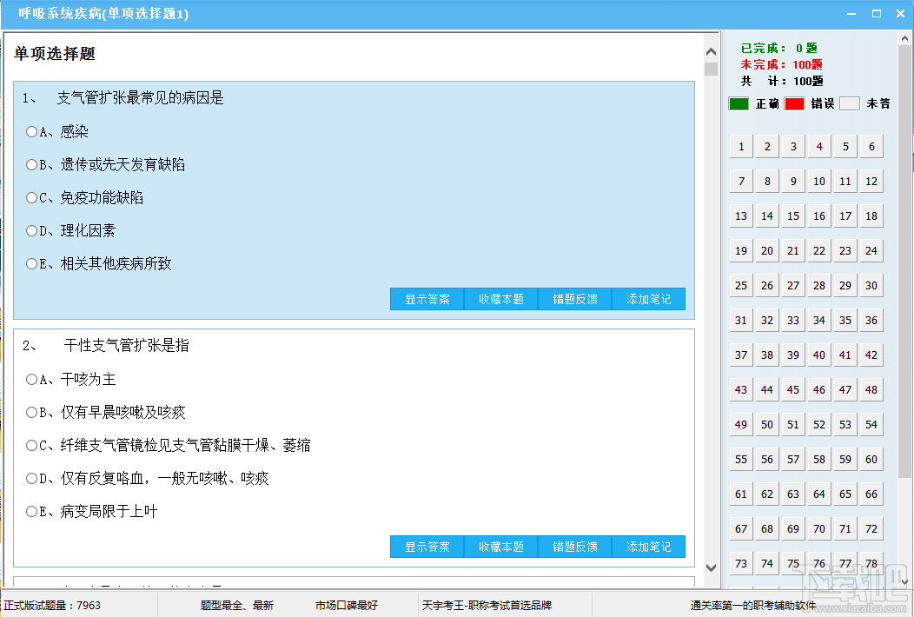
Task: Go to question number 17
Action: 845,216
